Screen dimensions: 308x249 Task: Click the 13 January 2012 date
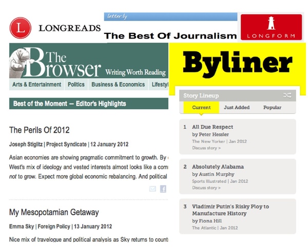(x=93, y=226)
